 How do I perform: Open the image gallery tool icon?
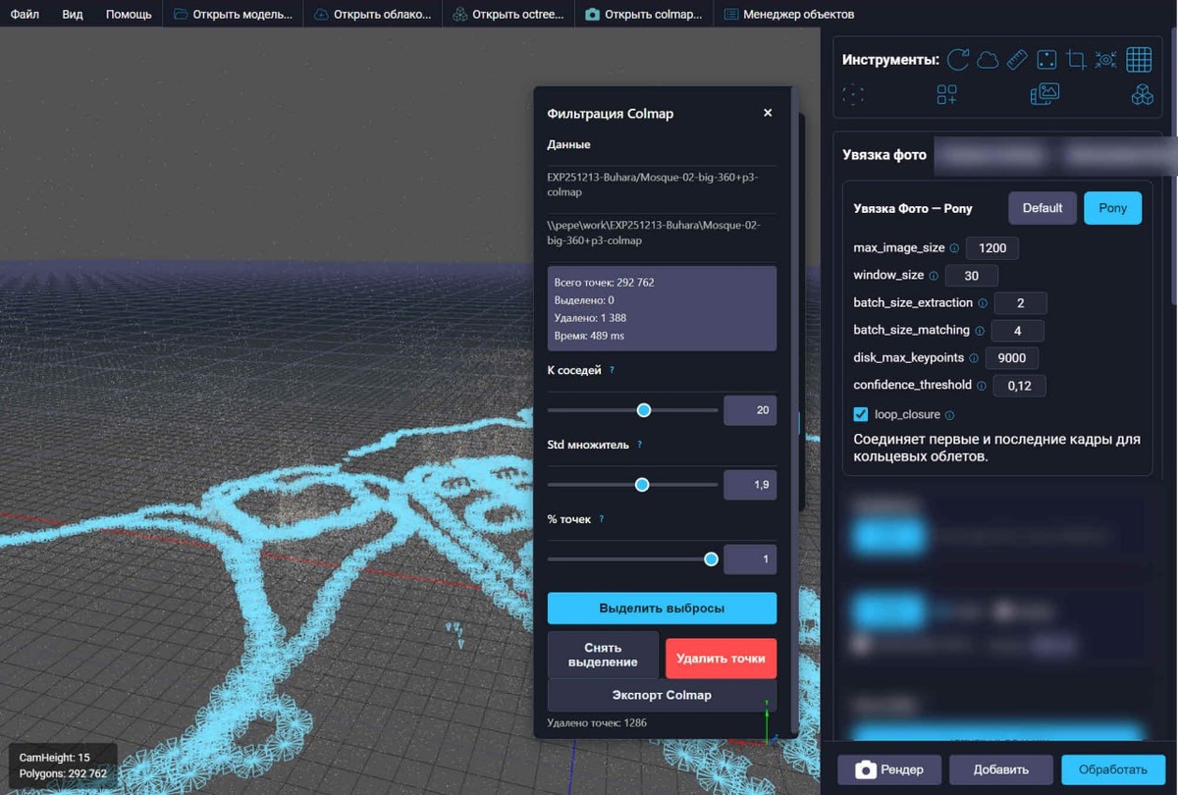coord(1044,94)
